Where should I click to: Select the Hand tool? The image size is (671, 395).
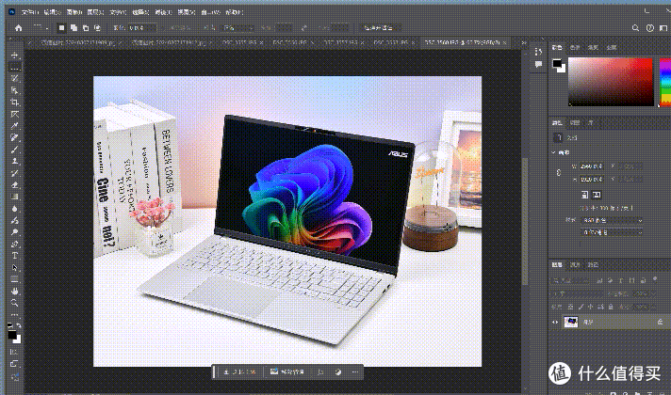[14, 291]
